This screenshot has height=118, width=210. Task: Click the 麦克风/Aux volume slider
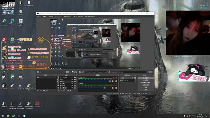click(x=95, y=81)
